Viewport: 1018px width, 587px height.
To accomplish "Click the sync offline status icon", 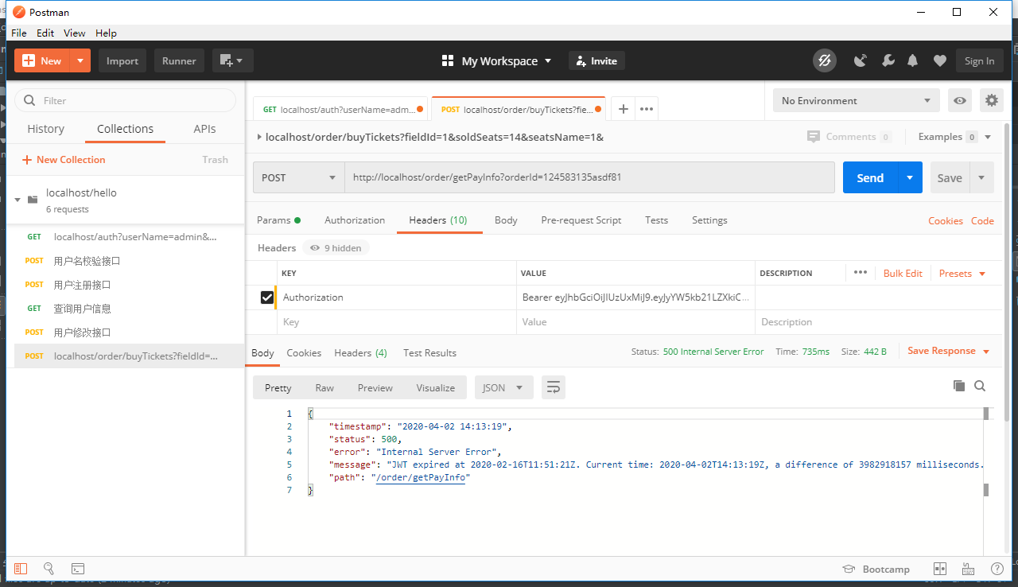I will [x=825, y=60].
